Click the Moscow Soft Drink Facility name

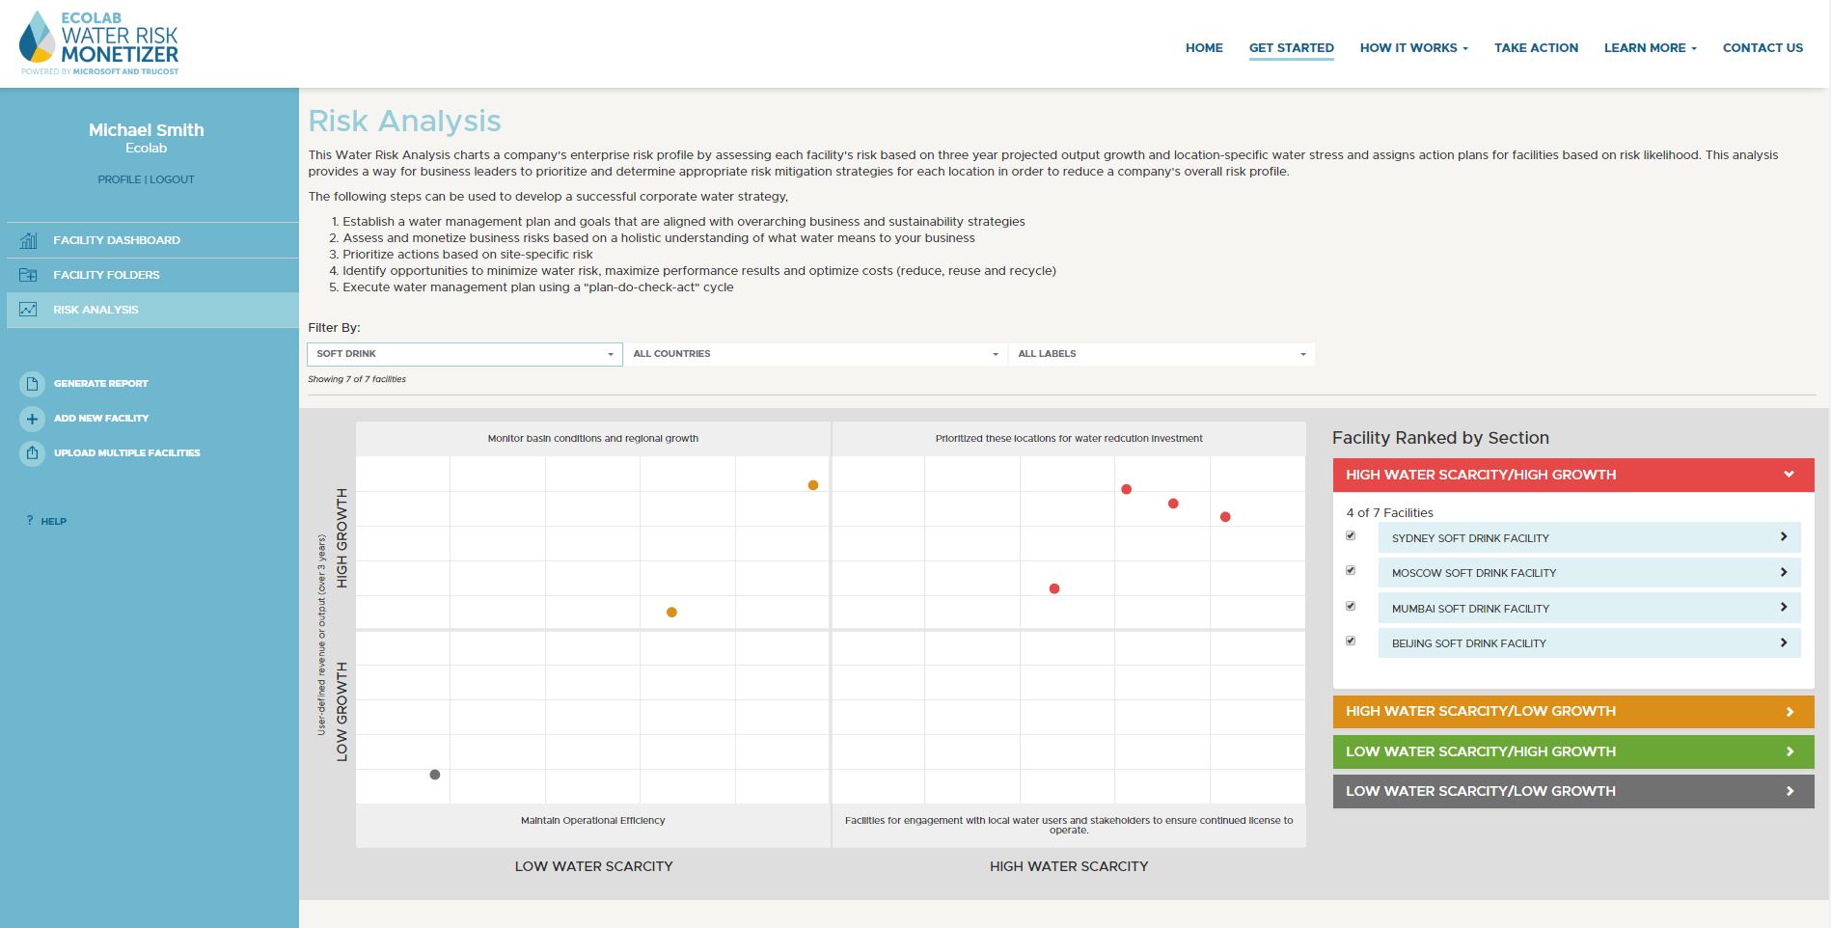pyautogui.click(x=1474, y=573)
